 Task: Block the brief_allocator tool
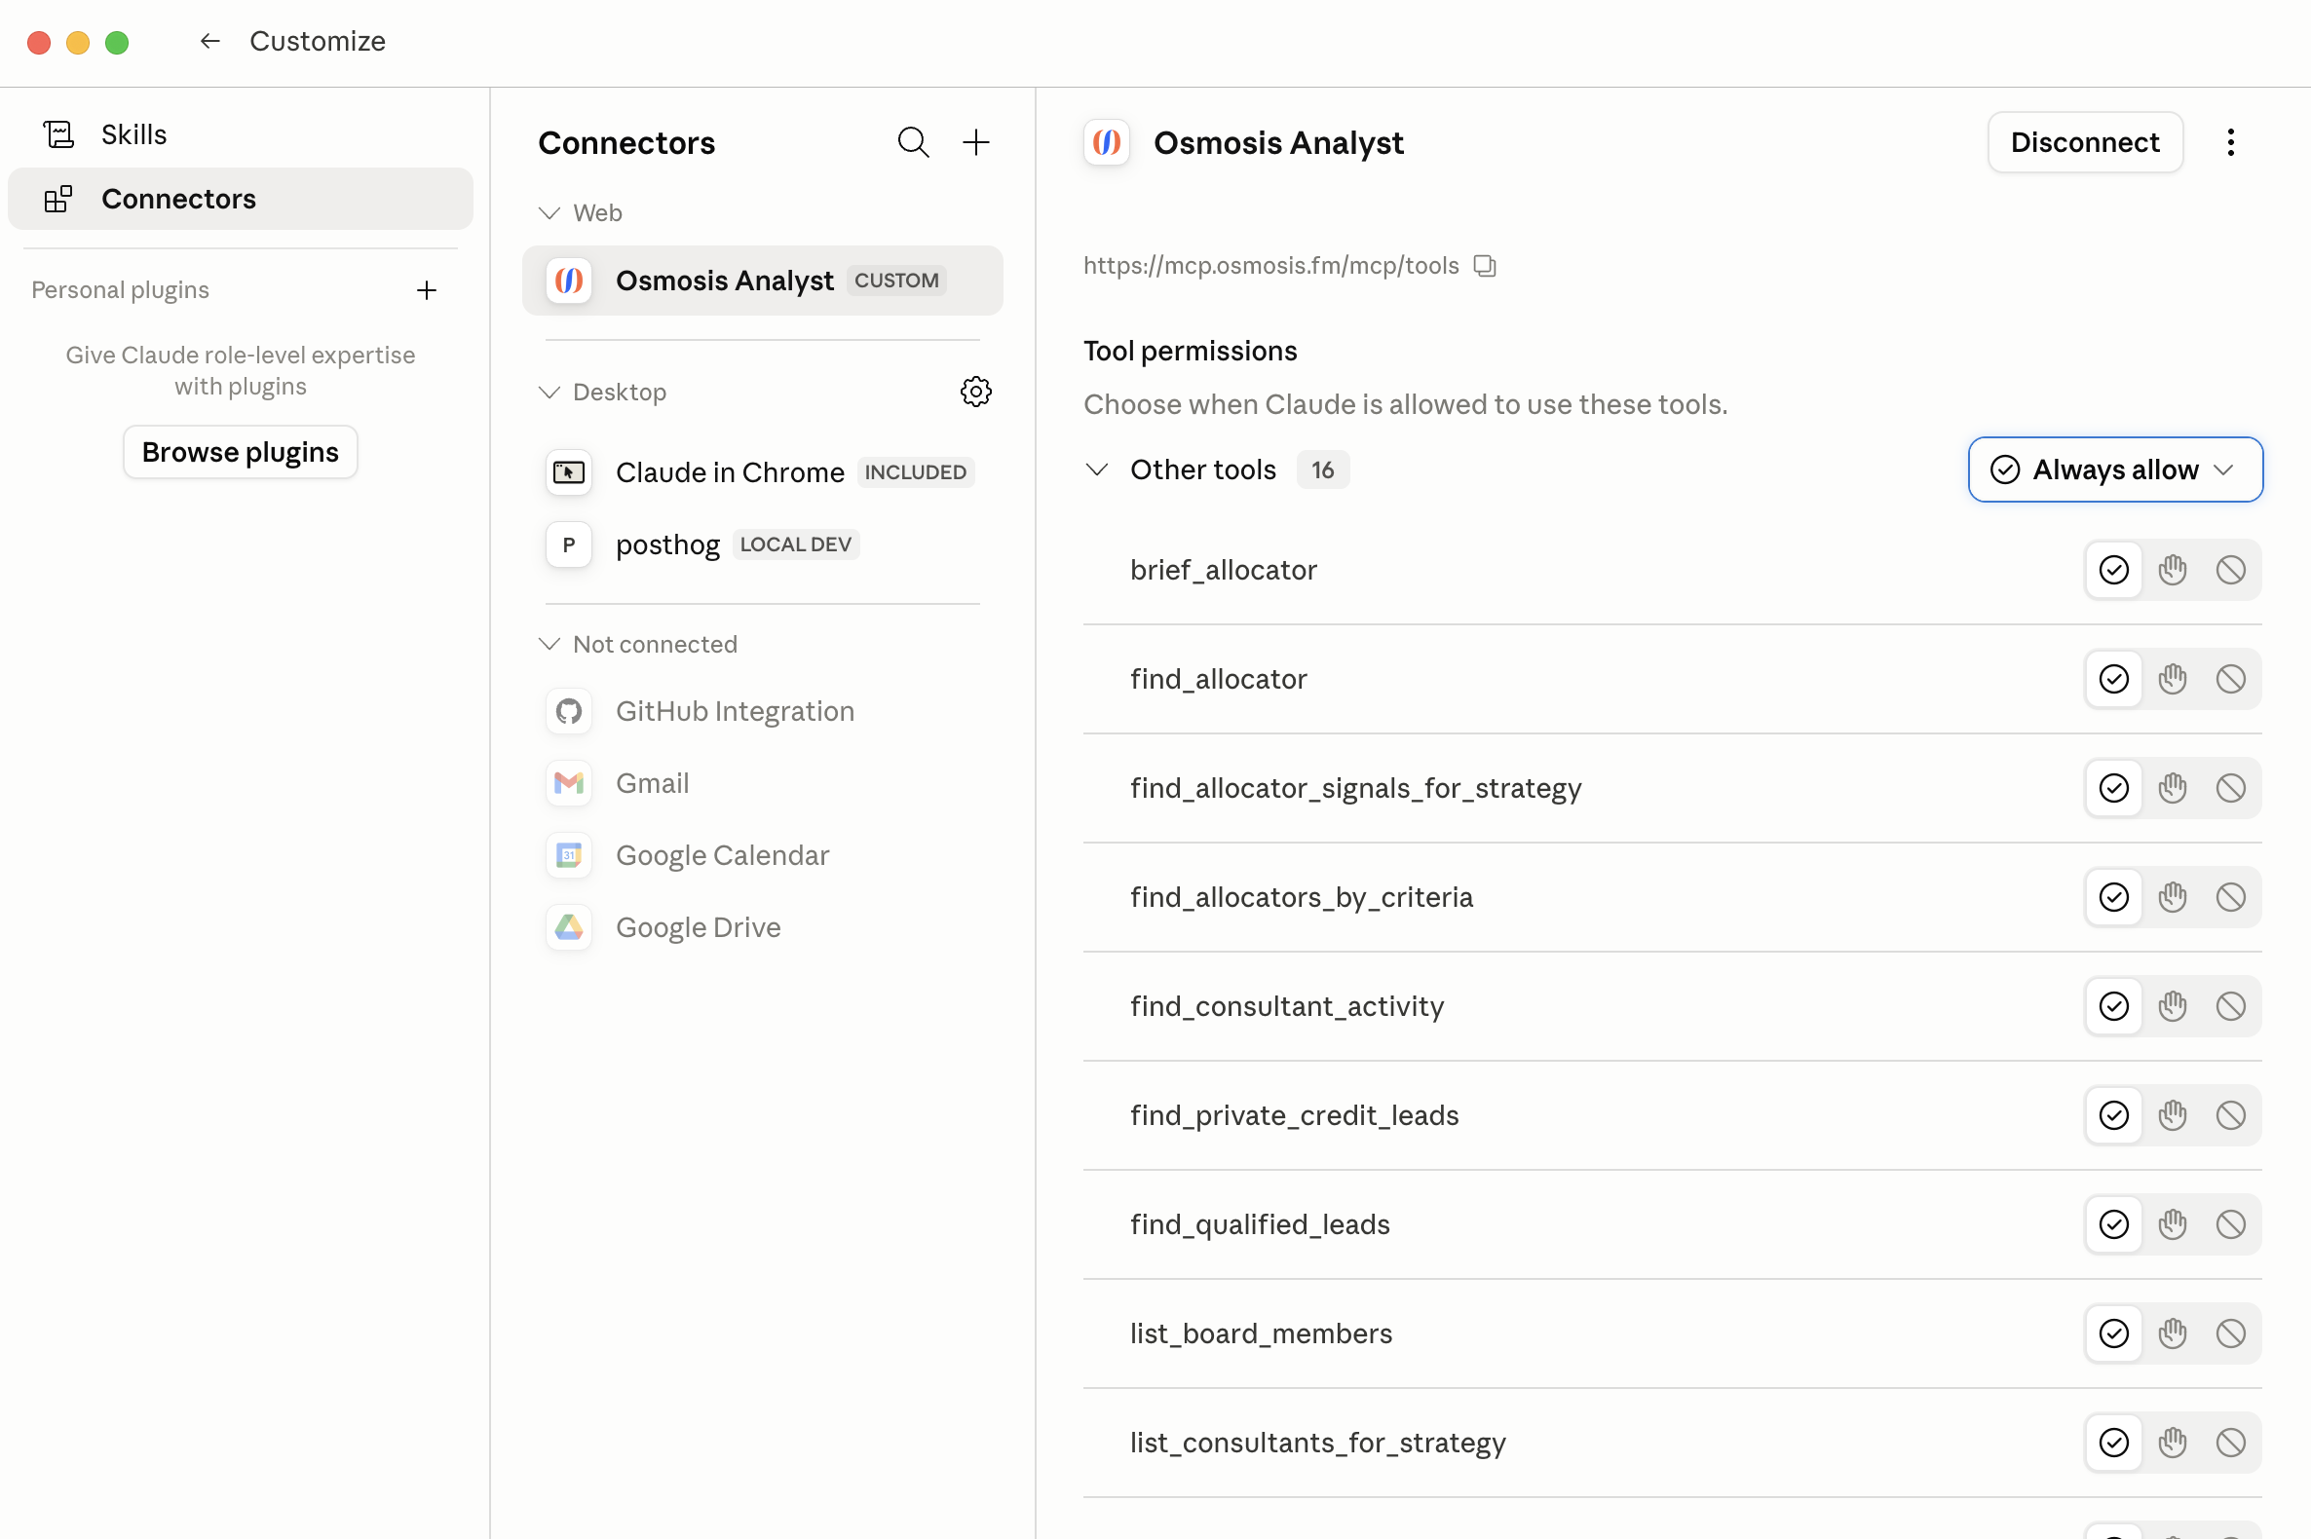tap(2230, 570)
